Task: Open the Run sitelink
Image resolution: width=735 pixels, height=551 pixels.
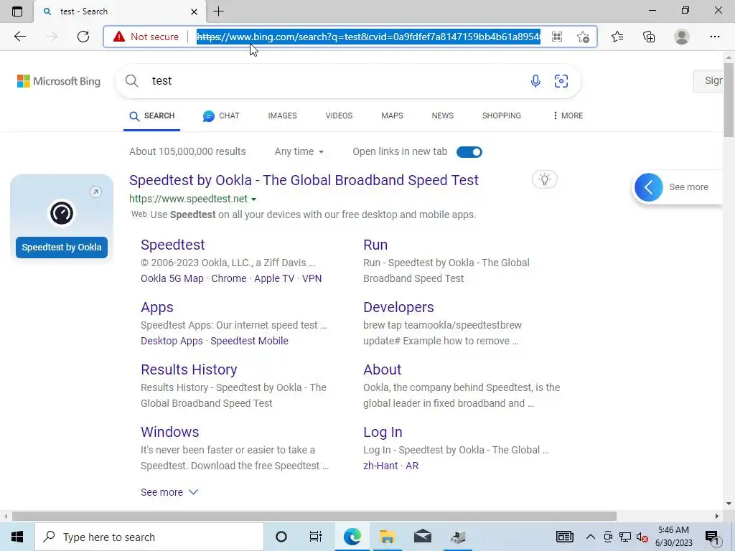Action: 375,245
